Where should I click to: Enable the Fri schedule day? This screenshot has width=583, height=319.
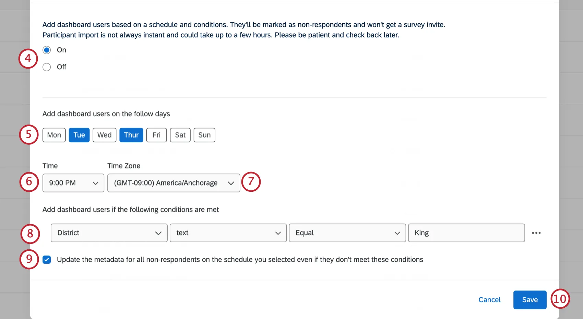tap(156, 135)
